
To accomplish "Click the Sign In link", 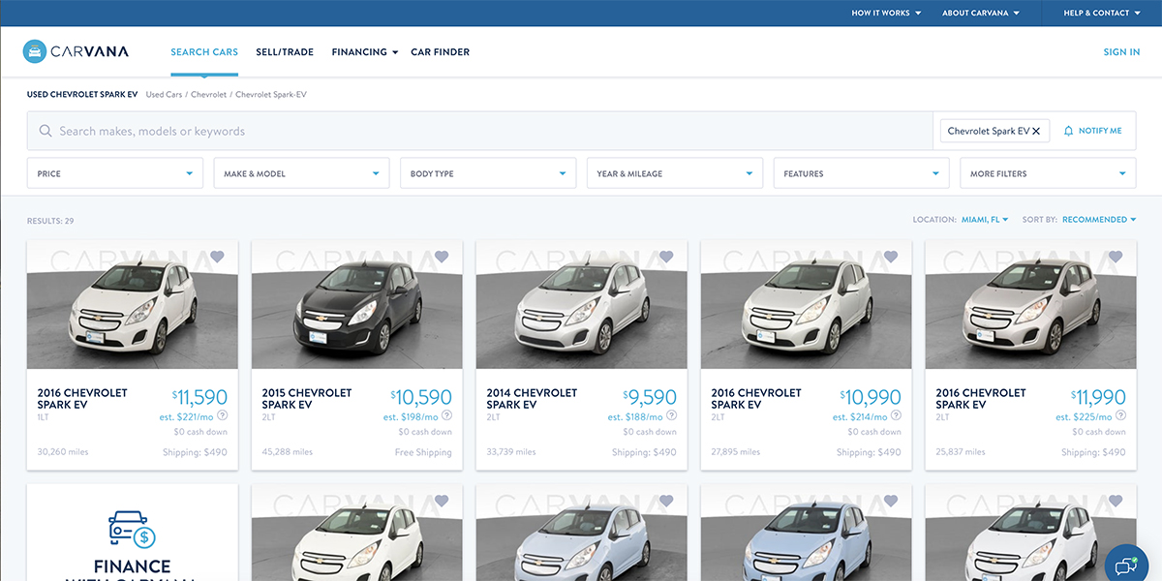I will click(x=1121, y=52).
